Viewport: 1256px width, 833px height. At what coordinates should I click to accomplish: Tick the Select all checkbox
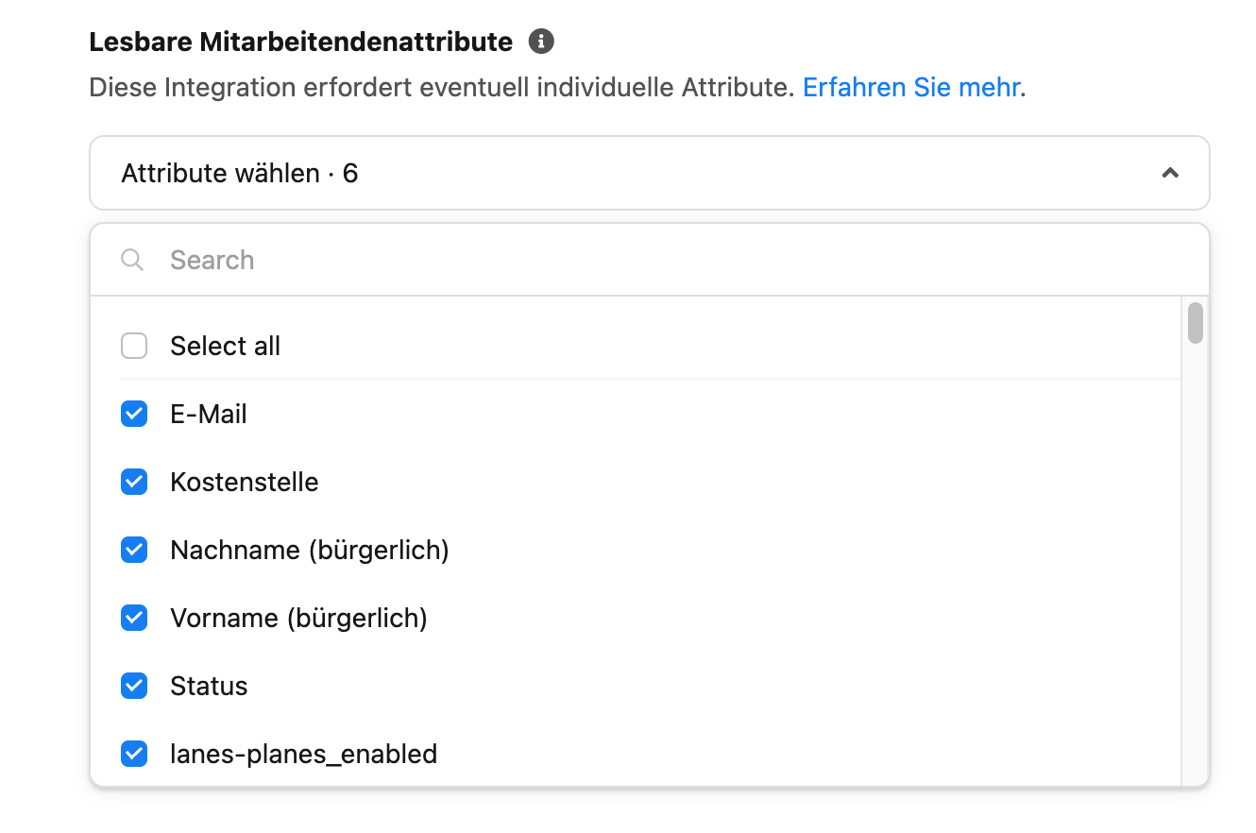tap(134, 346)
